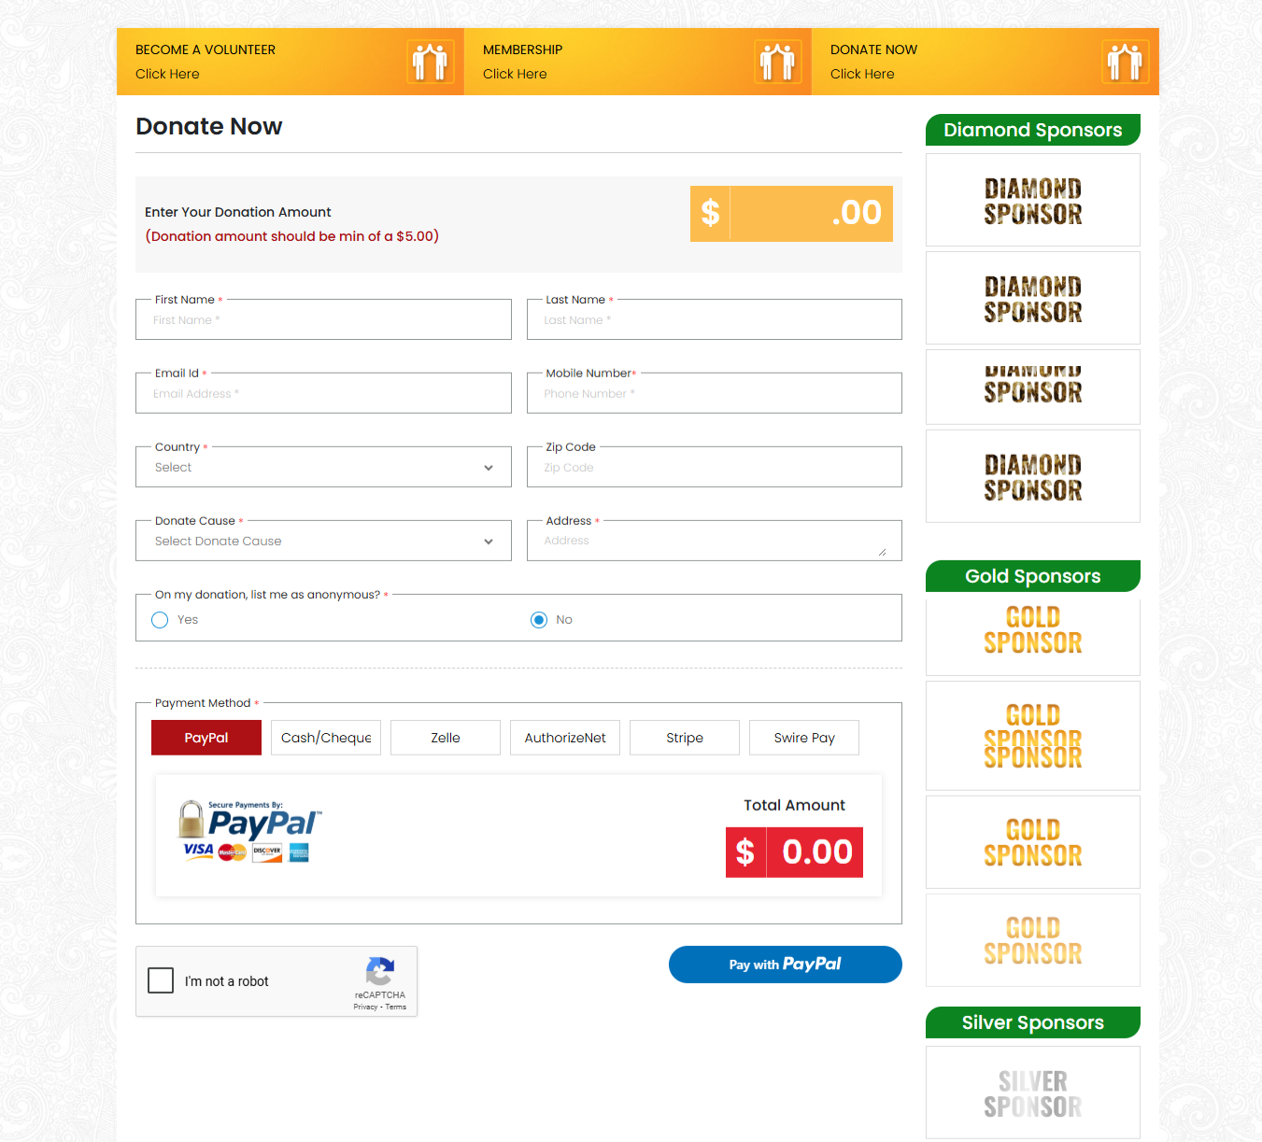This screenshot has width=1262, height=1142.
Task: Choose the Zelle payment method tab
Action: (x=446, y=738)
